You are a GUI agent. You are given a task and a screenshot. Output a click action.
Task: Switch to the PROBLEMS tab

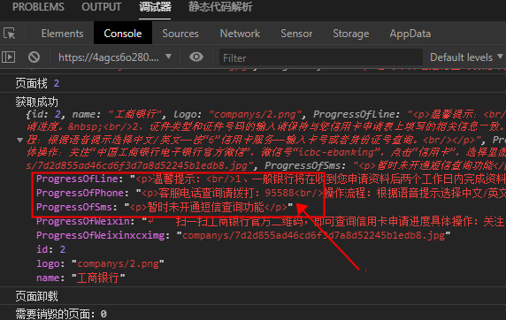point(38,7)
